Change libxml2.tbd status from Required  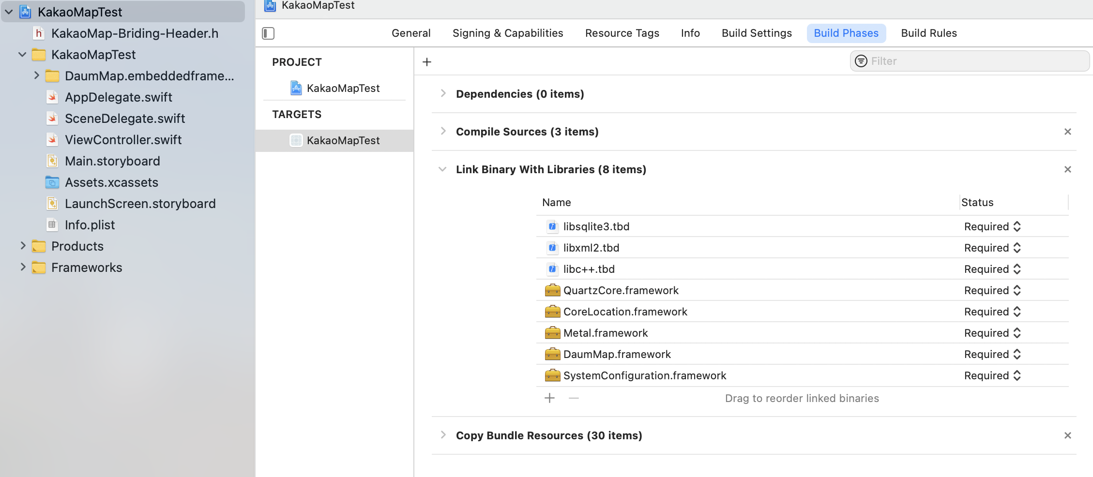point(992,248)
